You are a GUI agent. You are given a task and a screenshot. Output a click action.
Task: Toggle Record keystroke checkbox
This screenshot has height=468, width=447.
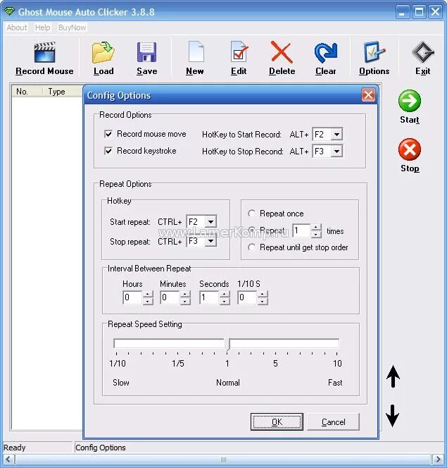click(108, 151)
